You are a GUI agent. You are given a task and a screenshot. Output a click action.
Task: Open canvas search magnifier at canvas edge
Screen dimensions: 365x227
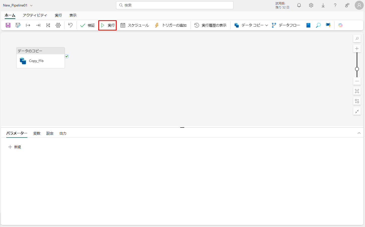tap(357, 38)
